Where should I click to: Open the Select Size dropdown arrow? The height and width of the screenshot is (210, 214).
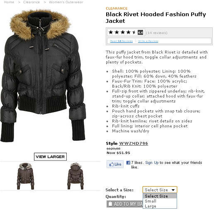click(x=173, y=190)
